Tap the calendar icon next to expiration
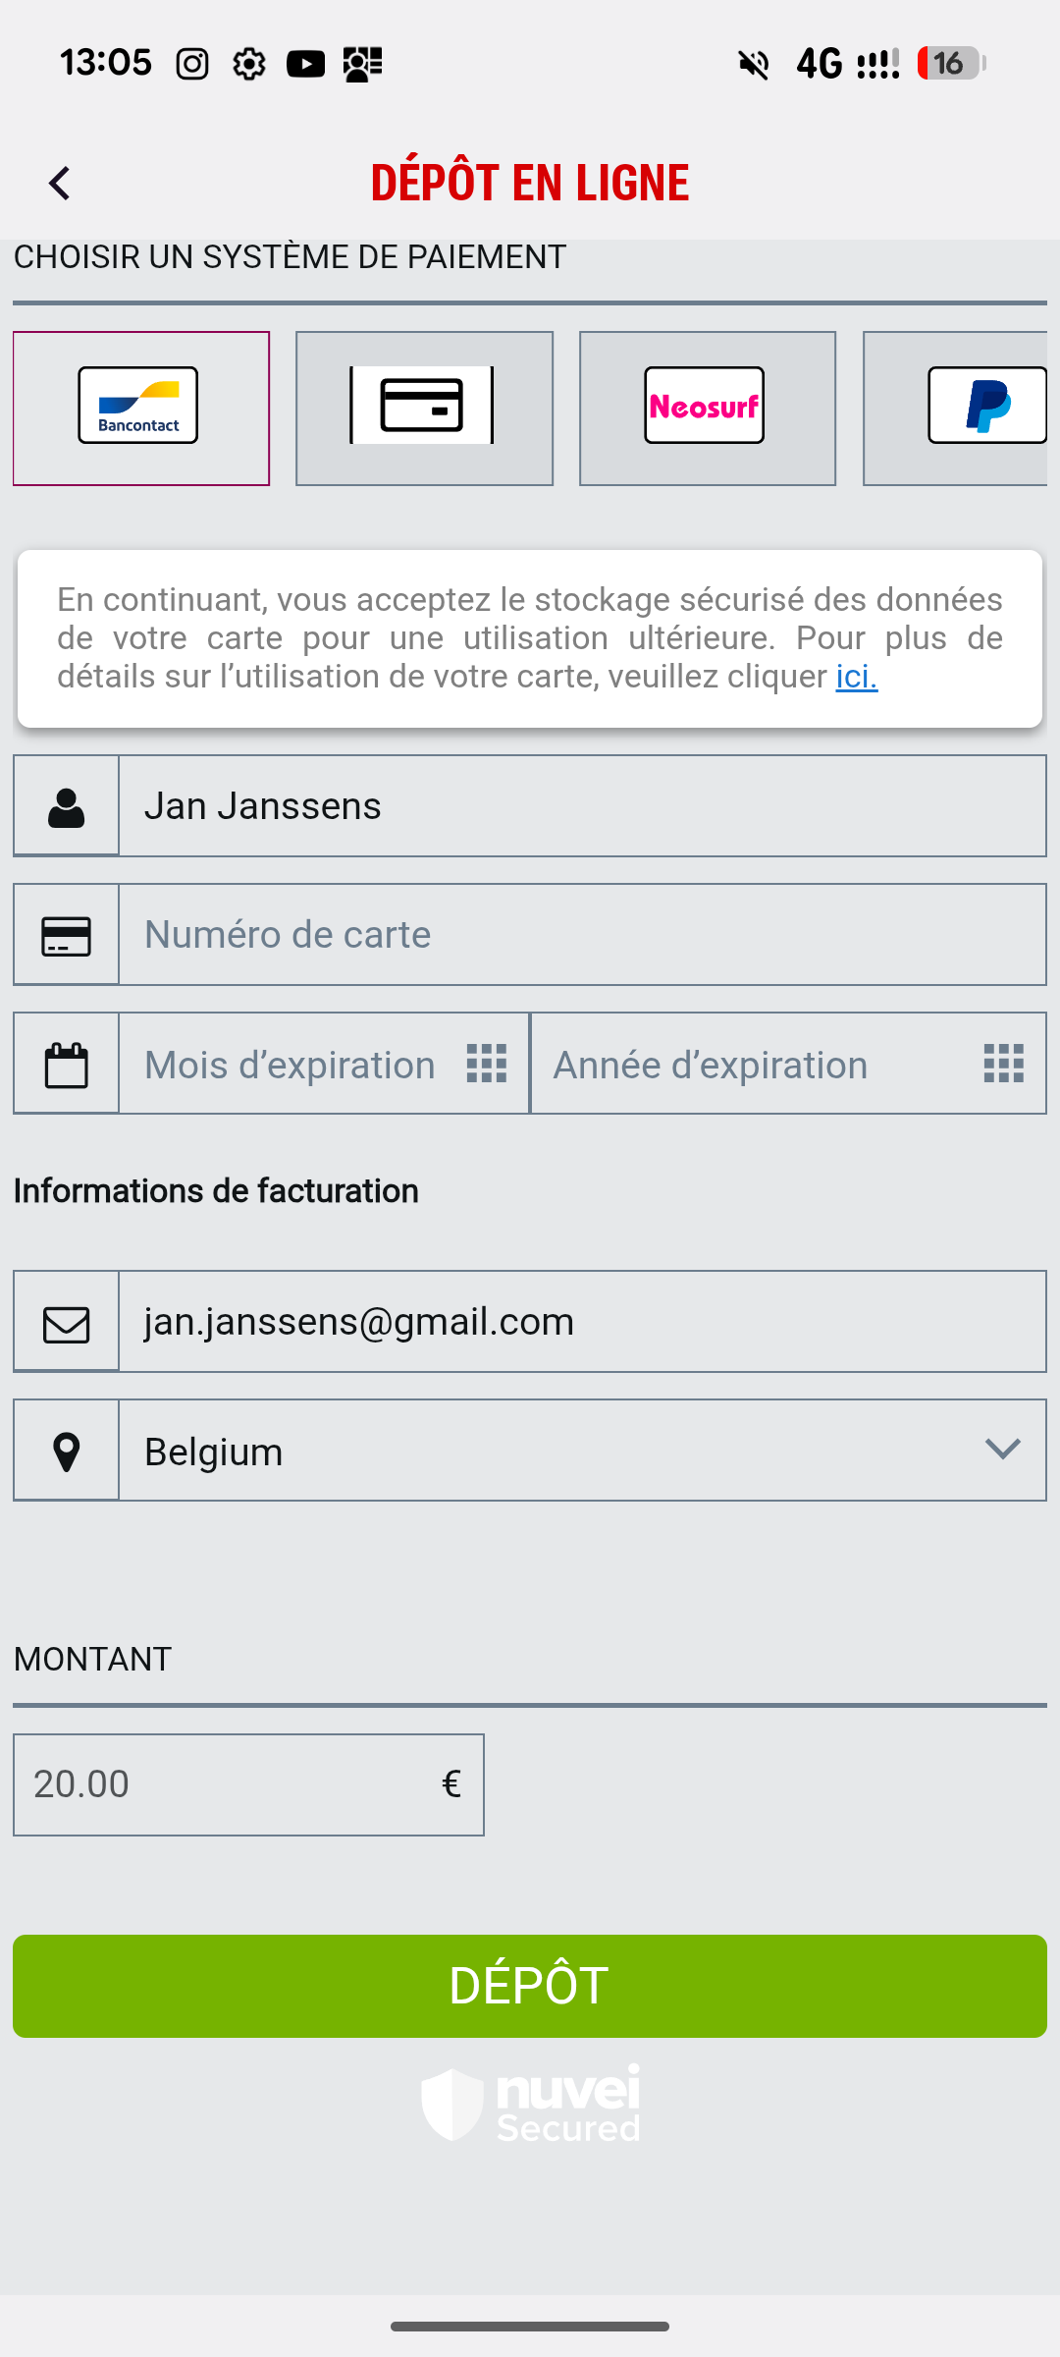This screenshot has height=2357, width=1060. pyautogui.click(x=66, y=1065)
